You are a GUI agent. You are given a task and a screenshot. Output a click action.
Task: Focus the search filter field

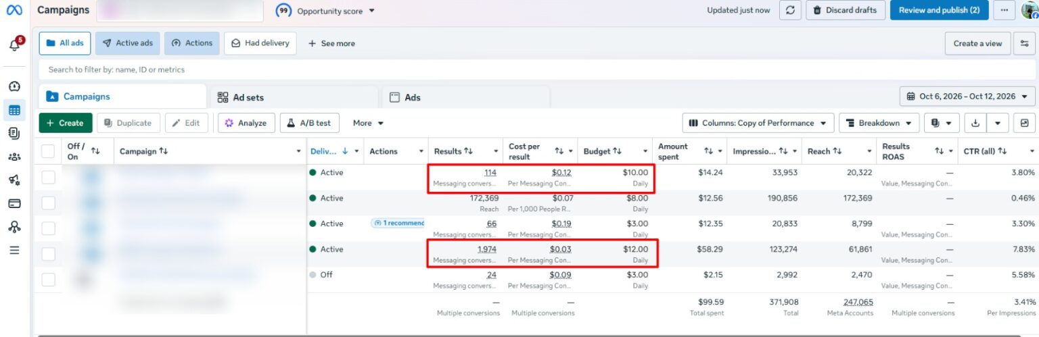[537, 70]
